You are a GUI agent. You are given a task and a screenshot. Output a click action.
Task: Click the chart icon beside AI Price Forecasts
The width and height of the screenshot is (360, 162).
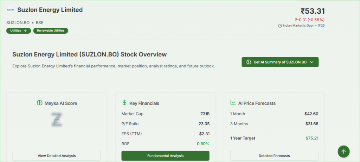233,103
